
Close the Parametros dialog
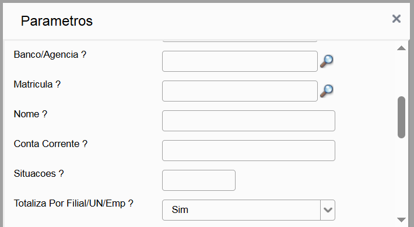pyautogui.click(x=397, y=19)
